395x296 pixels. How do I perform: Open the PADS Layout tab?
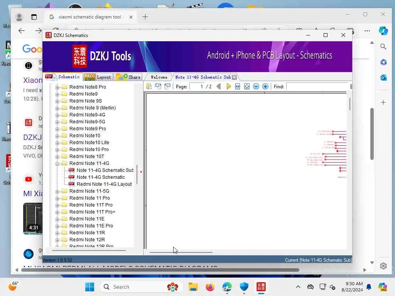[98, 77]
